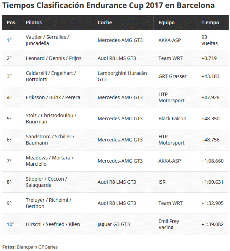Select the 'Equipo' column header
Image resolution: width=230 pixels, height=251 pixels.
point(166,23)
